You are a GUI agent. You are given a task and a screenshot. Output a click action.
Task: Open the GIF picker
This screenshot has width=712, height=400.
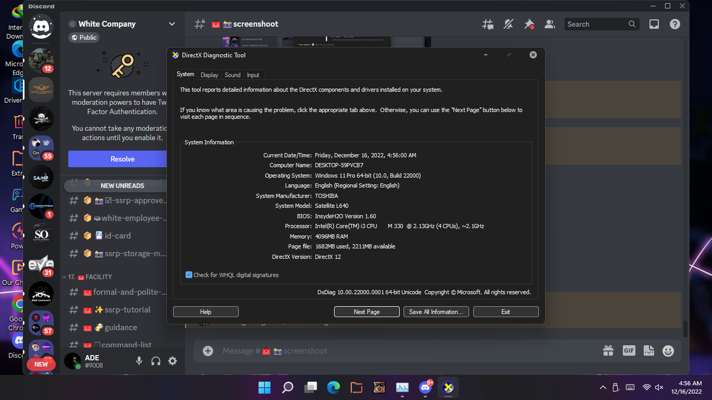[x=629, y=351]
